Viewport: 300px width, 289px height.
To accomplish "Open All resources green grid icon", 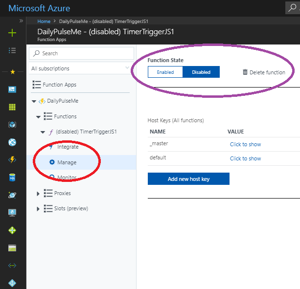I will 12,107.
